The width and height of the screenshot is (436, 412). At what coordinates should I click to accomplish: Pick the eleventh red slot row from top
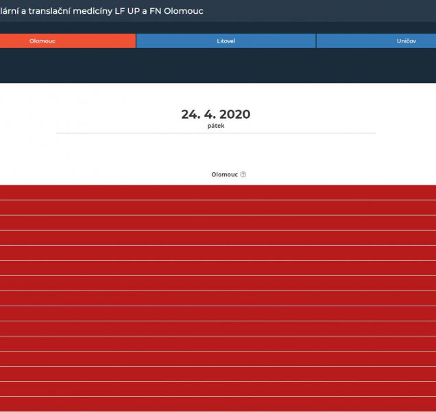coord(218,343)
